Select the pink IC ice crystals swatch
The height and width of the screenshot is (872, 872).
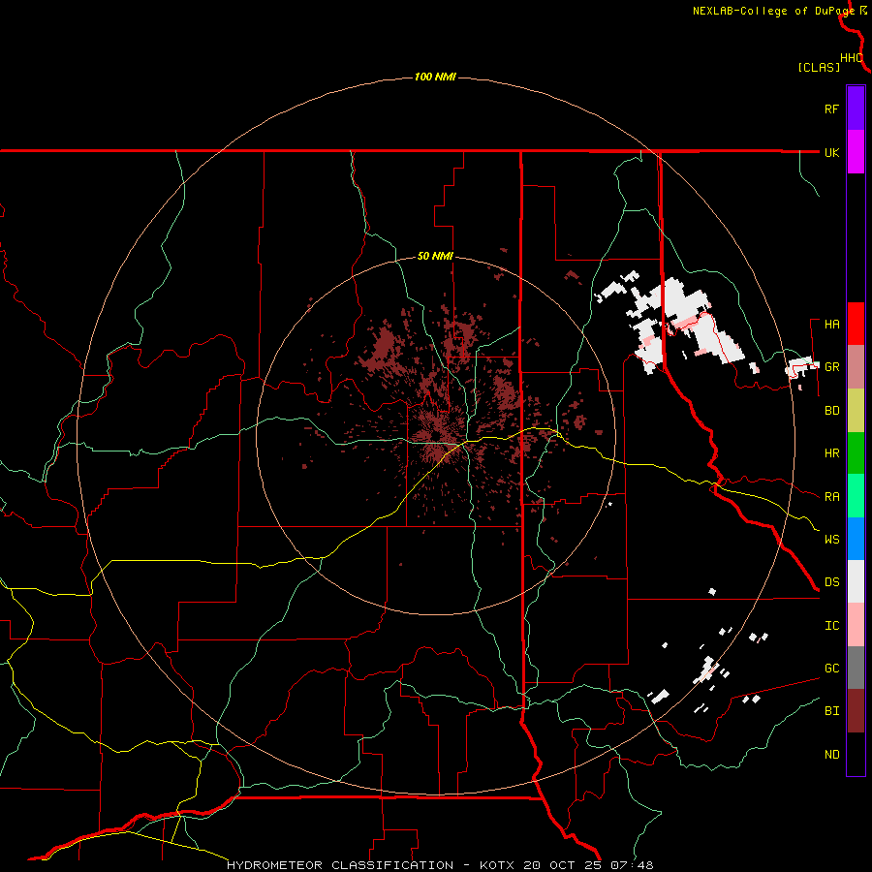click(856, 625)
